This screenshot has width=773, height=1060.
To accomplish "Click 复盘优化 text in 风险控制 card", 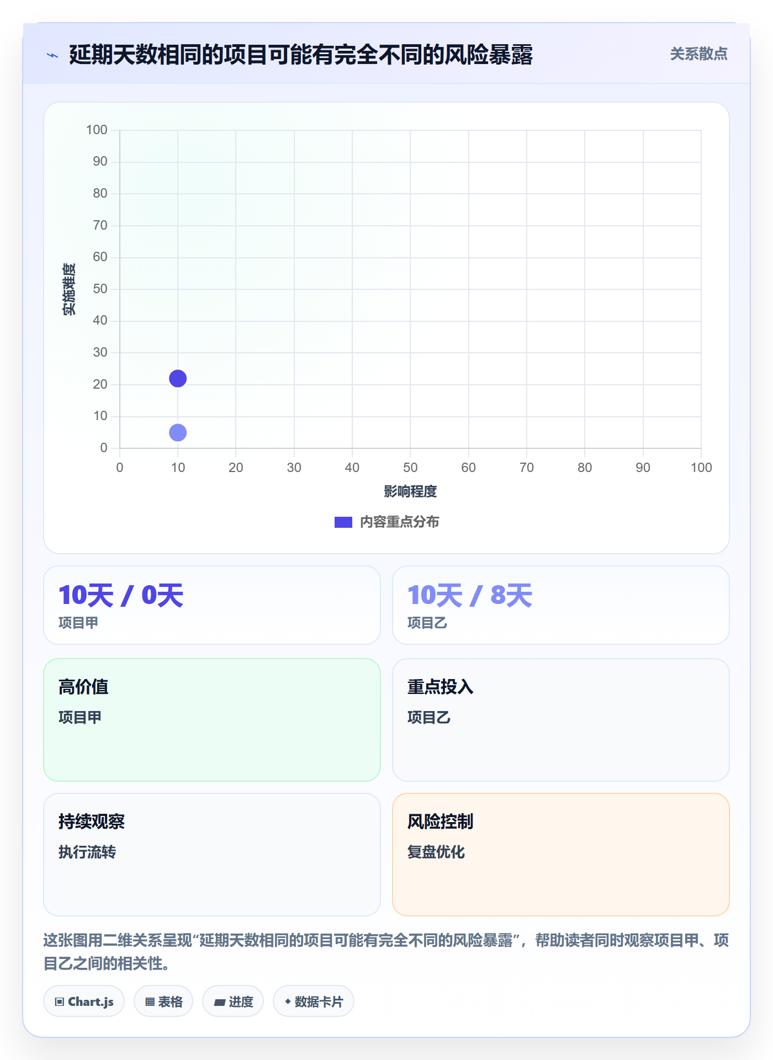I will click(436, 852).
